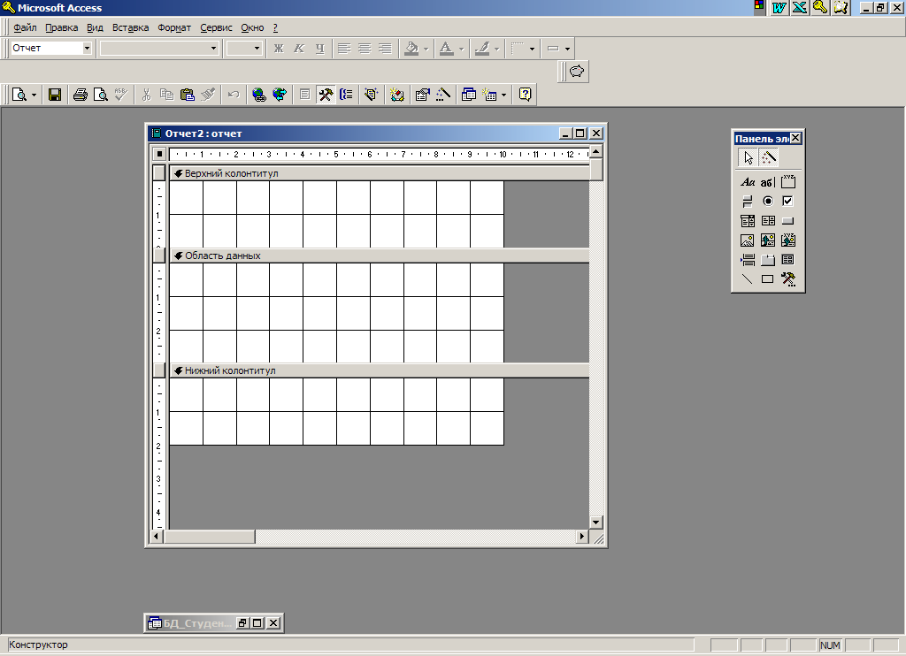Open the Вставка menu
Image resolution: width=906 pixels, height=656 pixels.
pos(131,27)
